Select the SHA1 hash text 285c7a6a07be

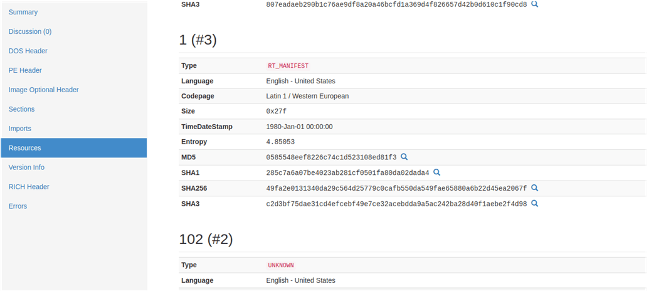pyautogui.click(x=347, y=172)
